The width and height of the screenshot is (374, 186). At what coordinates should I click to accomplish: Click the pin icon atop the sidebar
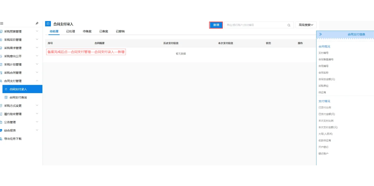coord(37,23)
